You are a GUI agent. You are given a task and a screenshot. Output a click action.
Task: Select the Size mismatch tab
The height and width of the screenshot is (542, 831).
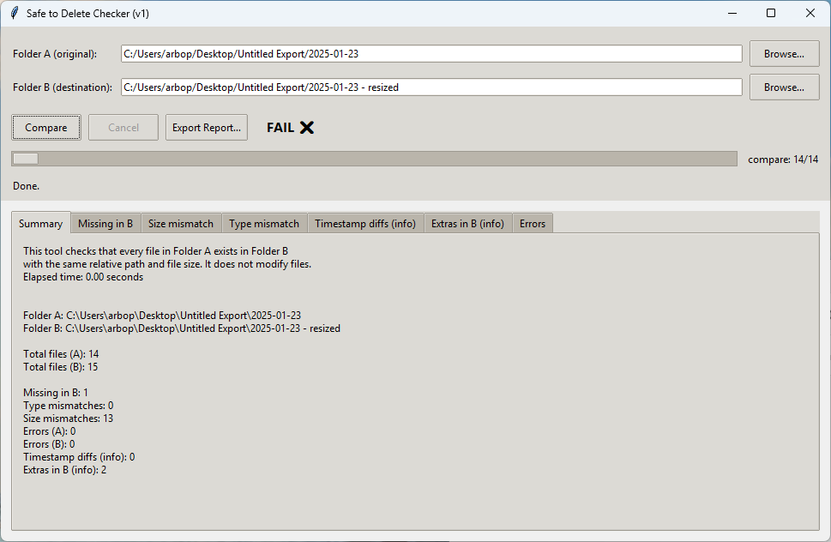point(180,223)
